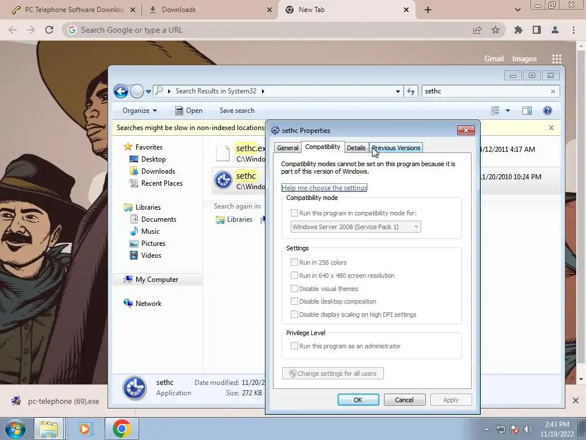The height and width of the screenshot is (440, 586).
Task: Select the sethc.exe search result file icon
Action: click(223, 154)
